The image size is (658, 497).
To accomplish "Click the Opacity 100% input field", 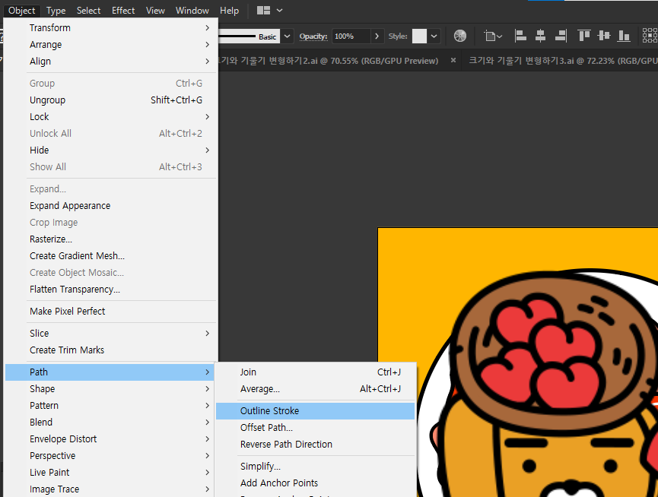I will (x=351, y=36).
